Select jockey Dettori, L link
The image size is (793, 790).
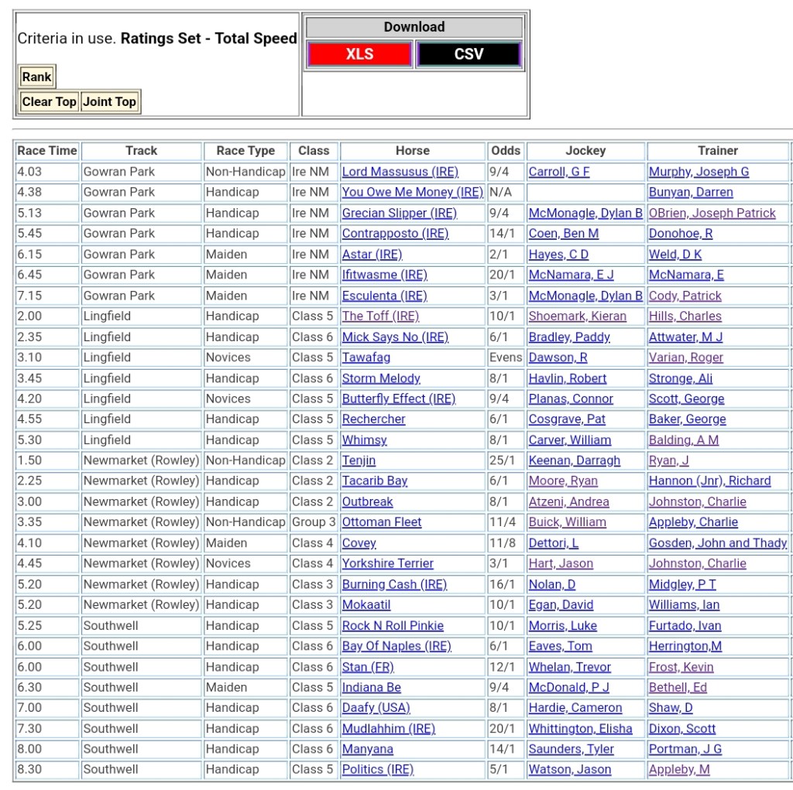tap(553, 543)
